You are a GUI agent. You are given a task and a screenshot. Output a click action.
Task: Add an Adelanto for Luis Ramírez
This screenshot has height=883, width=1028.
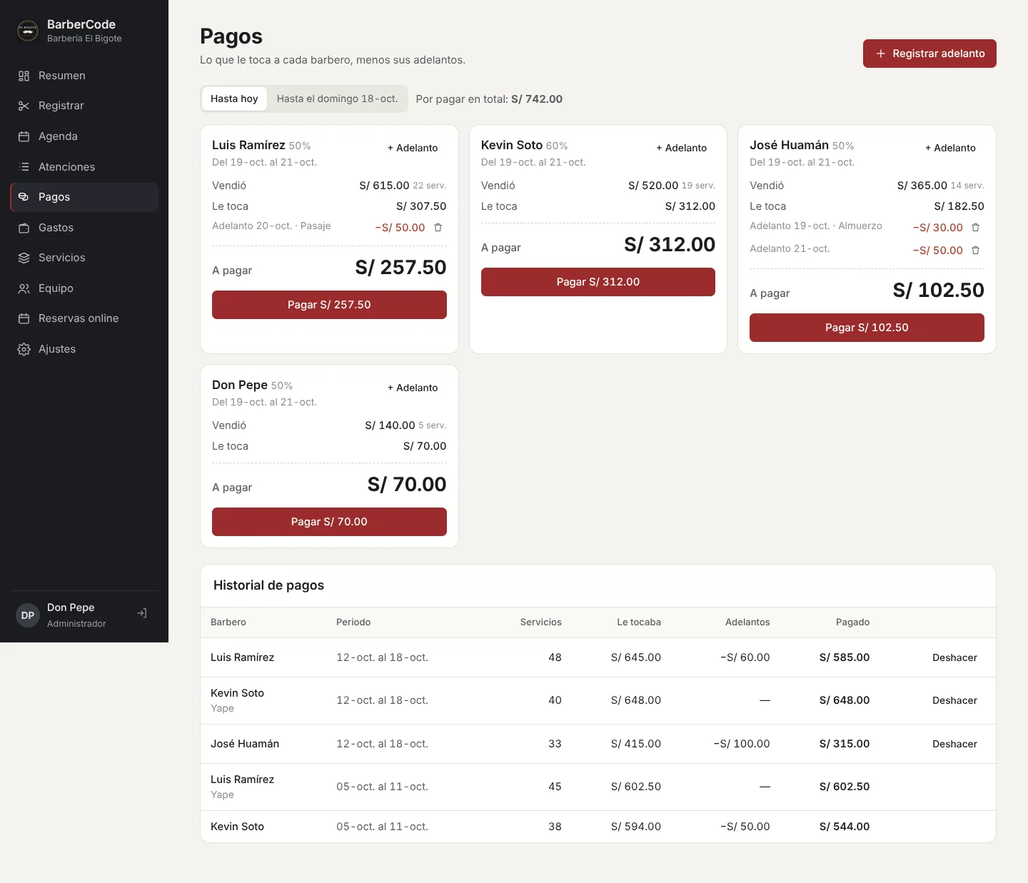tap(413, 148)
